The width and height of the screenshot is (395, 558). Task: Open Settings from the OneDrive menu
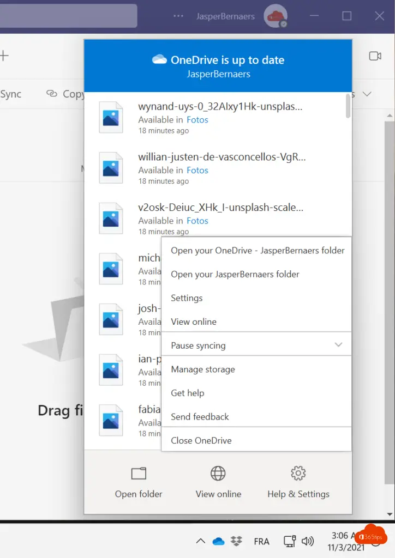point(256,298)
